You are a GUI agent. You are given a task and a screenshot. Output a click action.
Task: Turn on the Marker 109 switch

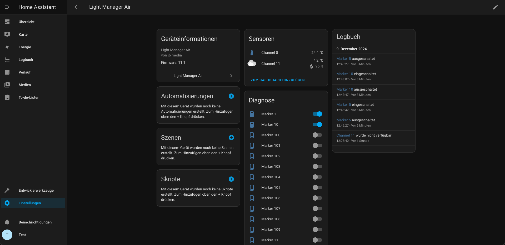(x=317, y=230)
